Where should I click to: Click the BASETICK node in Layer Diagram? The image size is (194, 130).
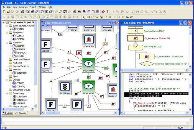point(89,29)
